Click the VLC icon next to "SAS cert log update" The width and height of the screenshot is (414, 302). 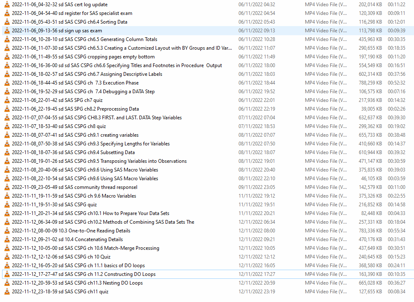pyautogui.click(x=7, y=5)
